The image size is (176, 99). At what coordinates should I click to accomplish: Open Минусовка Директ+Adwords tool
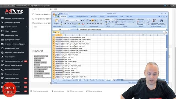14,53
